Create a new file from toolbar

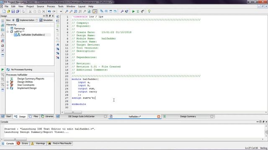[4, 11]
